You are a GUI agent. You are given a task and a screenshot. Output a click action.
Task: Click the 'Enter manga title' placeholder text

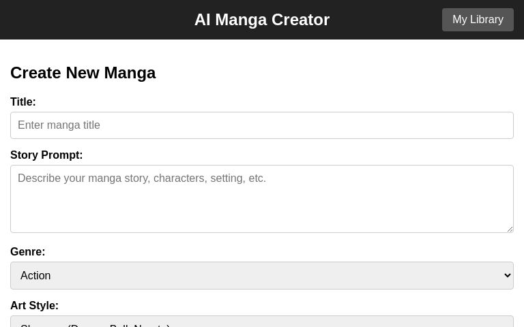(x=59, y=125)
